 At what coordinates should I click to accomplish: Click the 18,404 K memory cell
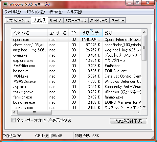point(93,55)
